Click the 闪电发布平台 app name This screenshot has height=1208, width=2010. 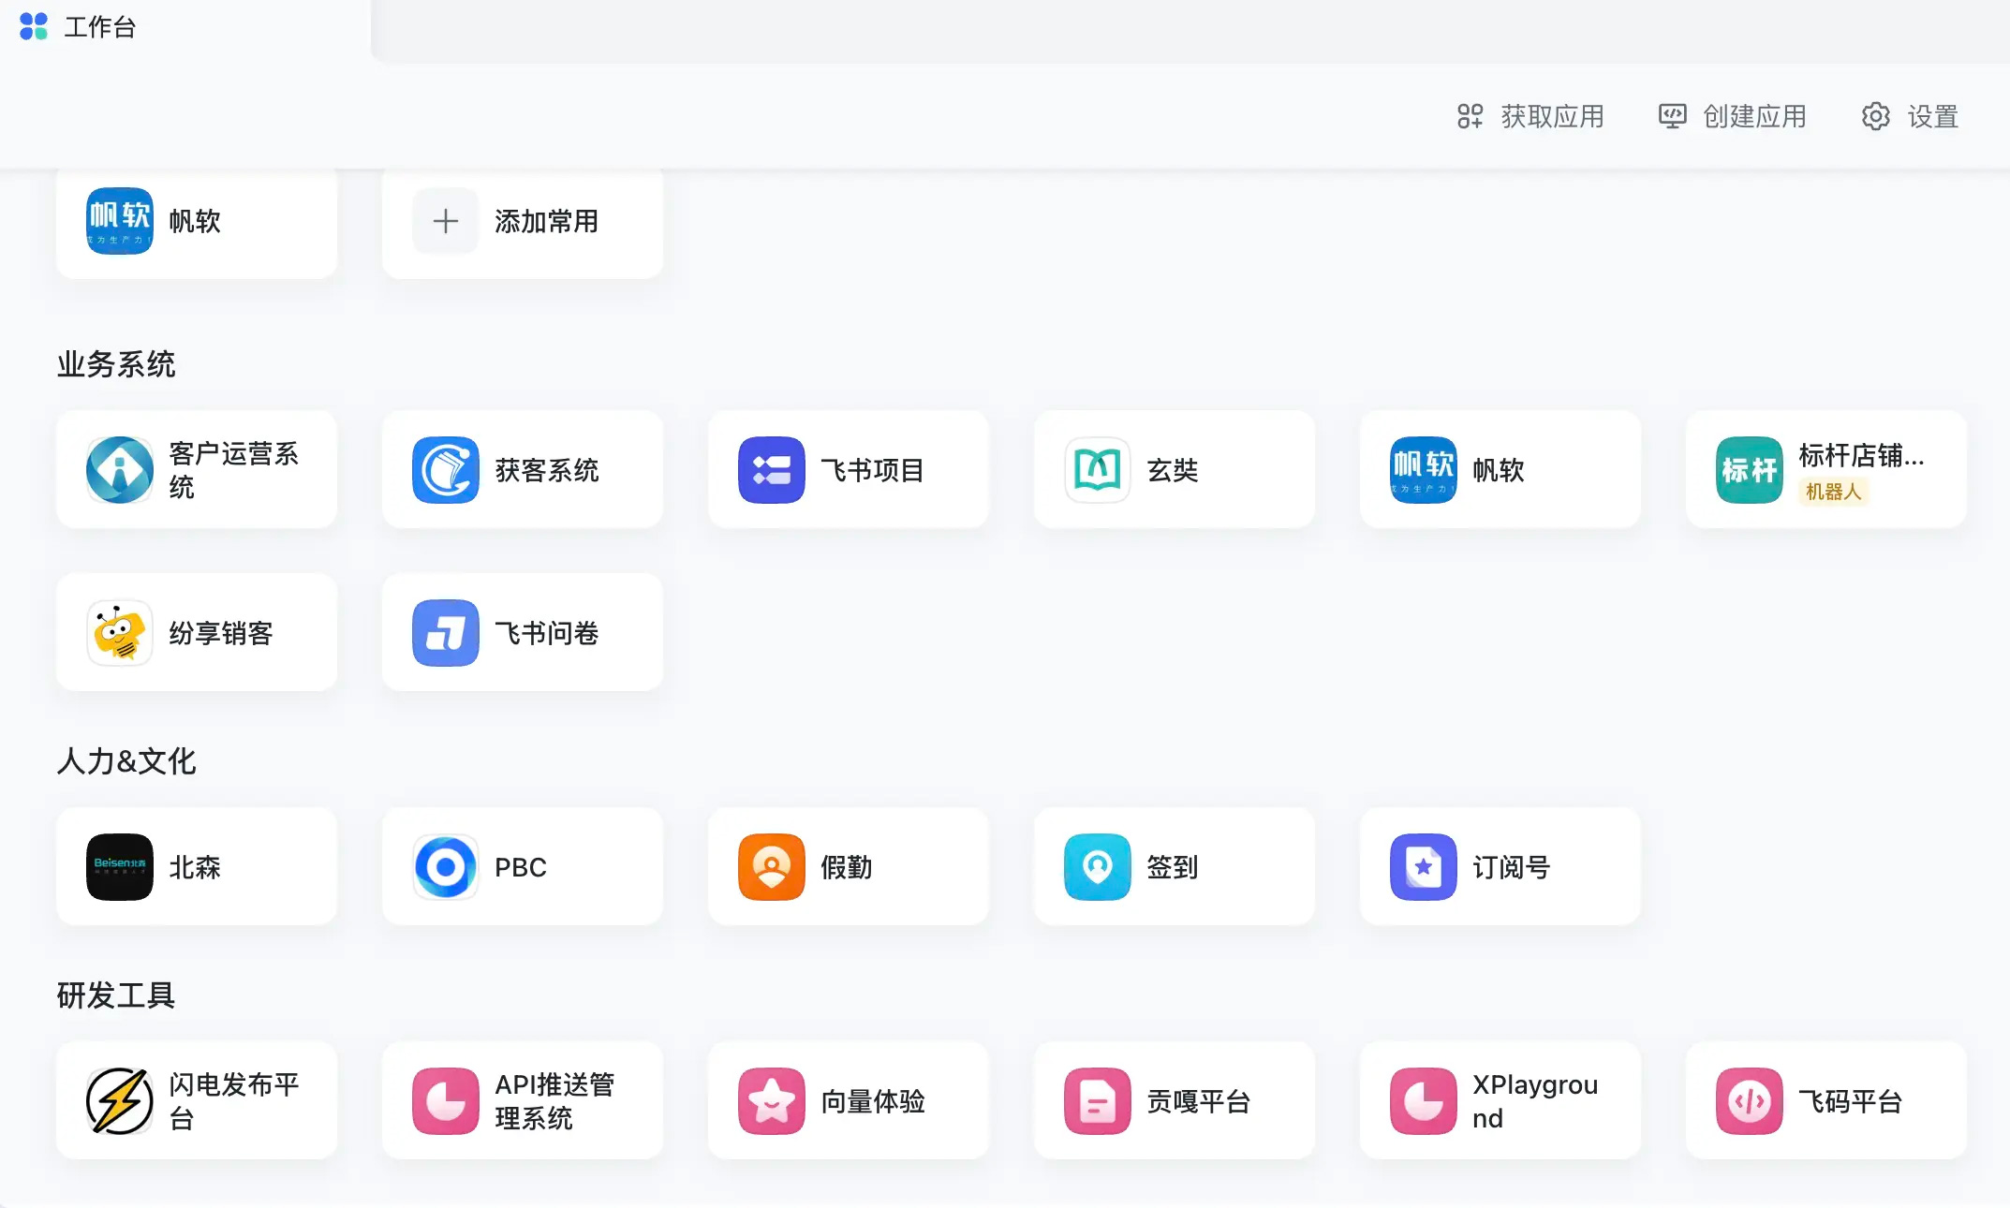[x=234, y=1101]
